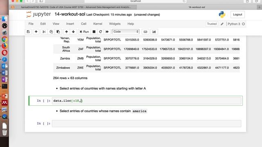
Task: Click the YEM country code cell
Action: (x=80, y=40)
